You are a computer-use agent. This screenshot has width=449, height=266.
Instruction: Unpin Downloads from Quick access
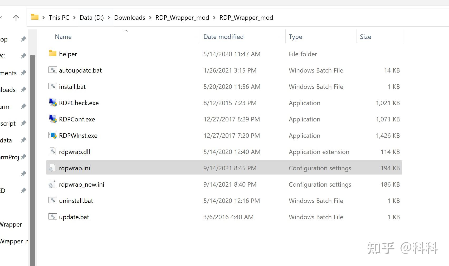click(x=23, y=89)
